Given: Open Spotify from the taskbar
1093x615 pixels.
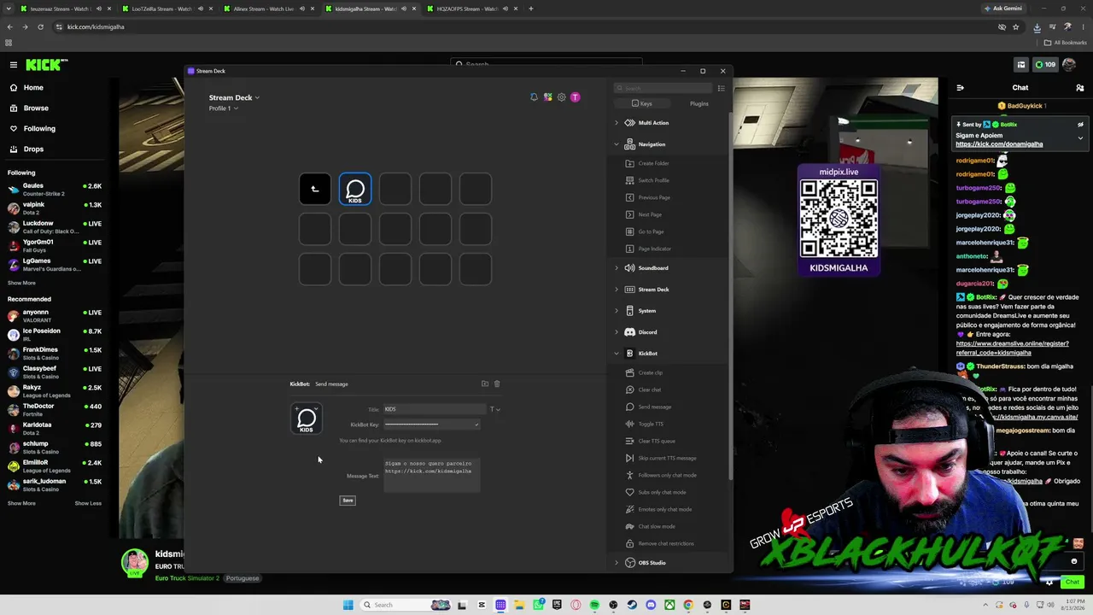Looking at the screenshot, I should point(594,605).
